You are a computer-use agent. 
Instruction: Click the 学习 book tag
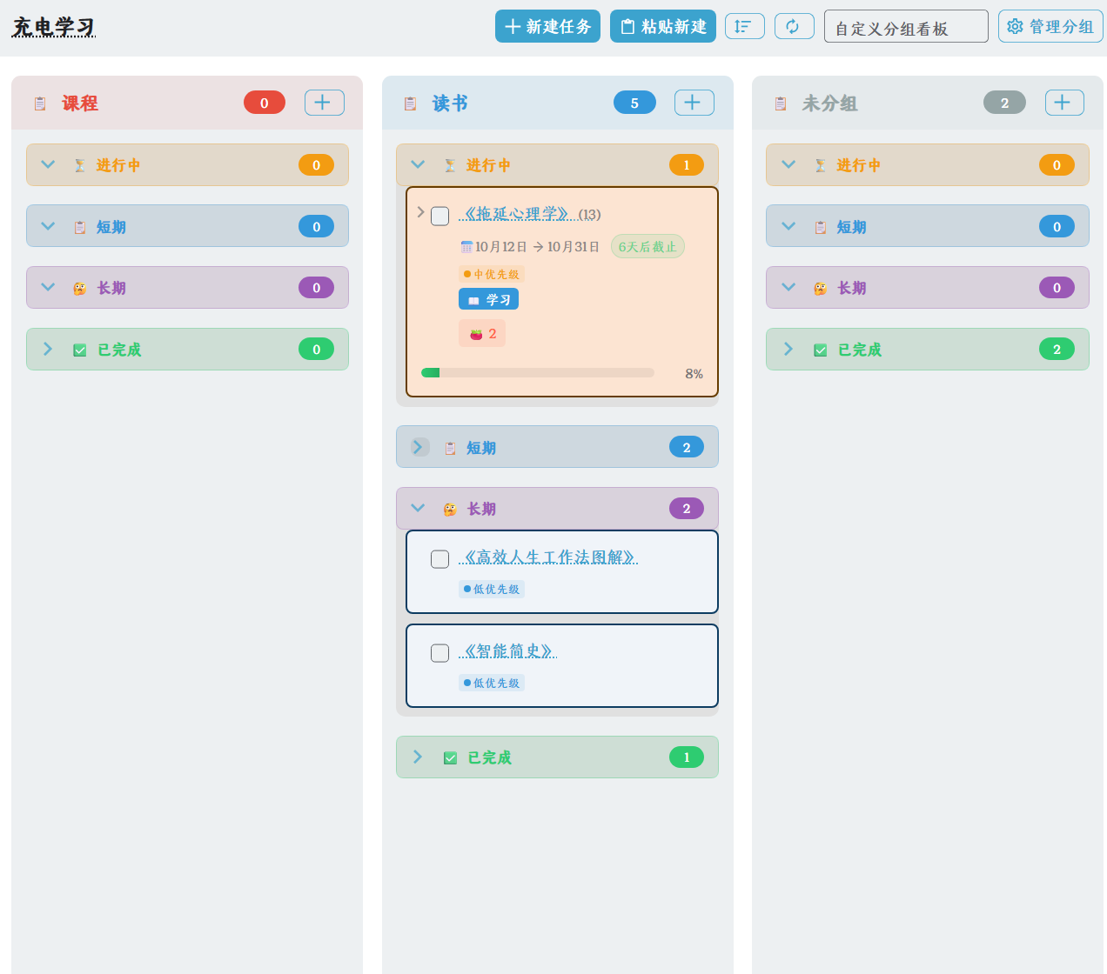click(488, 300)
